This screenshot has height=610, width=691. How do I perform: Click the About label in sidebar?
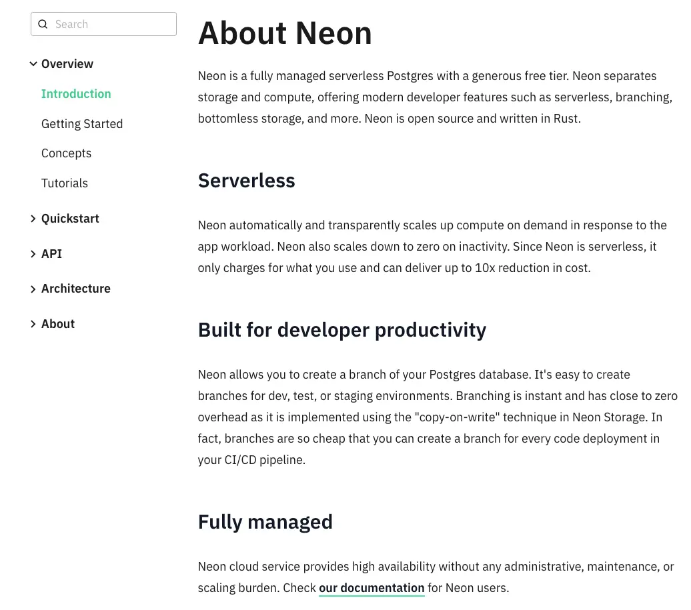click(x=58, y=324)
